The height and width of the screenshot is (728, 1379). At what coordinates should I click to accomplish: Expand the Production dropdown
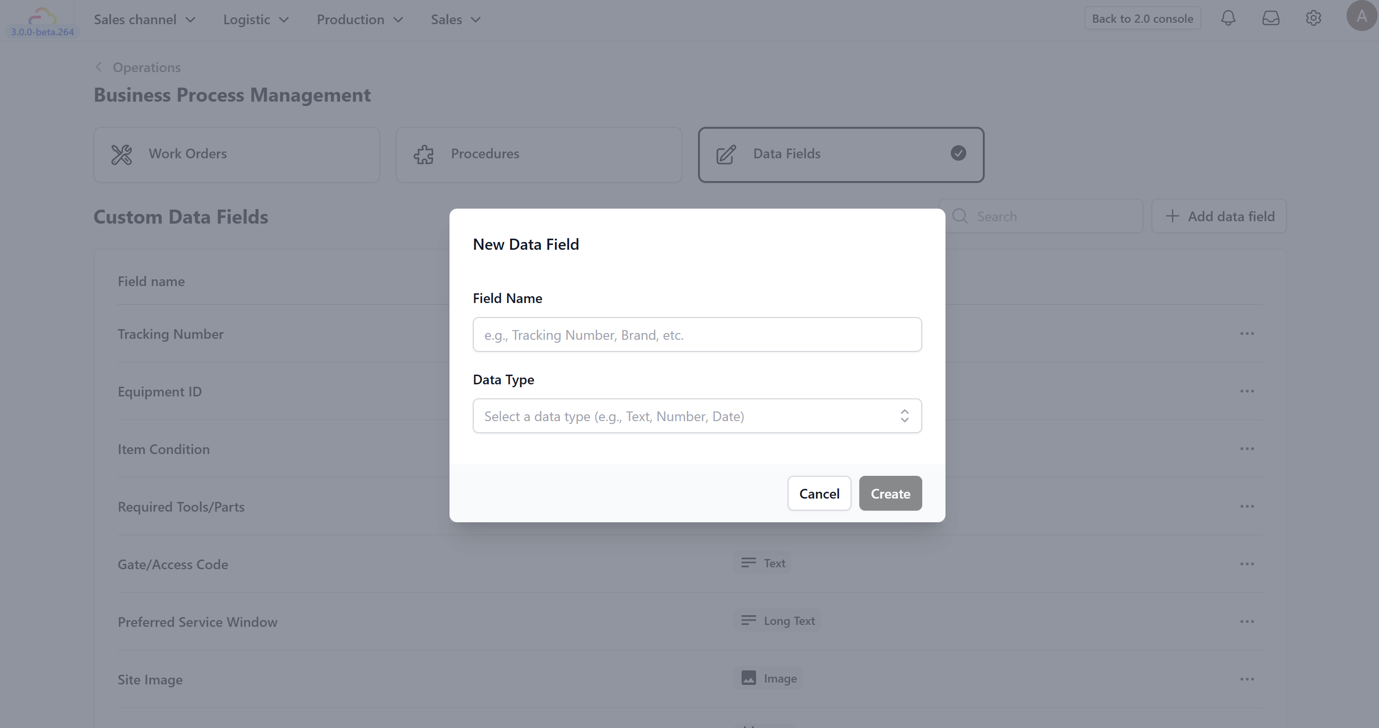pyautogui.click(x=359, y=19)
